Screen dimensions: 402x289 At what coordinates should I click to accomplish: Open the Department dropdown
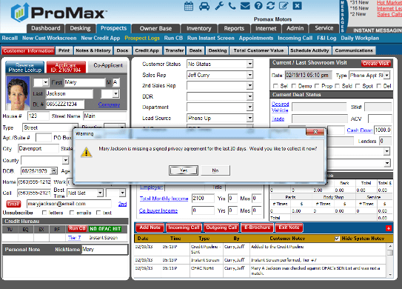point(249,107)
